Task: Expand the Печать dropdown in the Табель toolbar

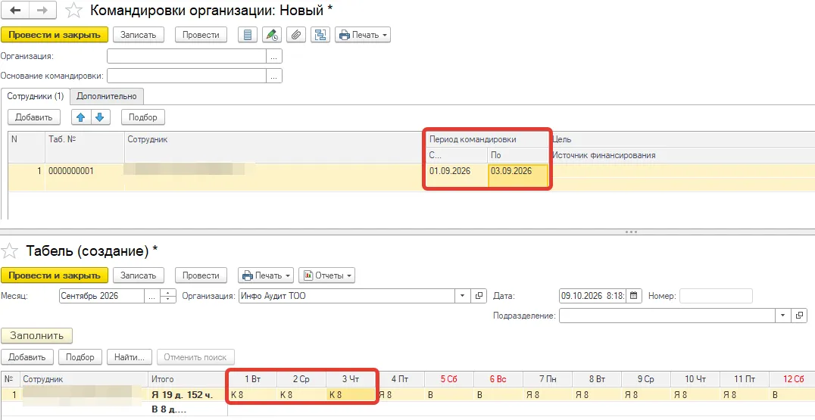Action: [266, 275]
